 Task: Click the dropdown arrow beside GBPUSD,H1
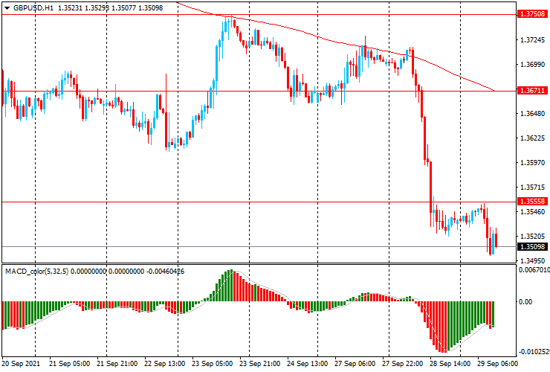click(x=7, y=7)
